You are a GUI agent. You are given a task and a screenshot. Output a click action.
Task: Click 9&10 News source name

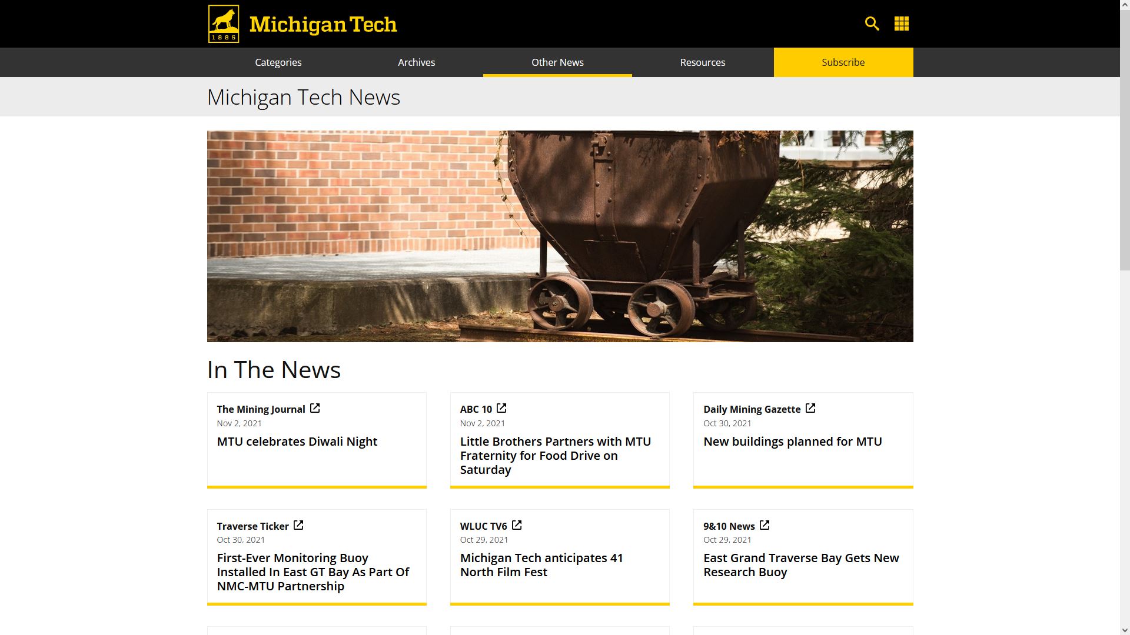tap(729, 526)
